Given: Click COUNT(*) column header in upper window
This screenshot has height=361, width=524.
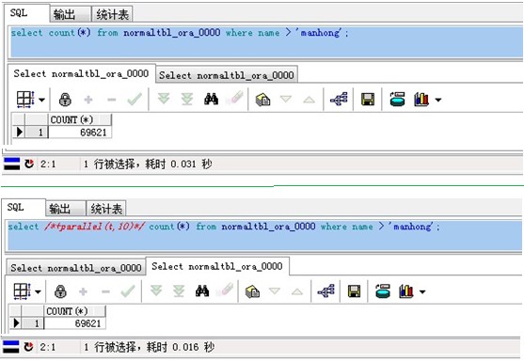Looking at the screenshot, I should [x=80, y=119].
